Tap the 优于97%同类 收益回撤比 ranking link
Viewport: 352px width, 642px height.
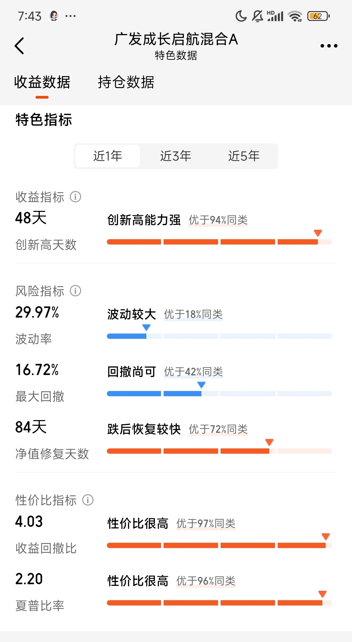pyautogui.click(x=206, y=524)
